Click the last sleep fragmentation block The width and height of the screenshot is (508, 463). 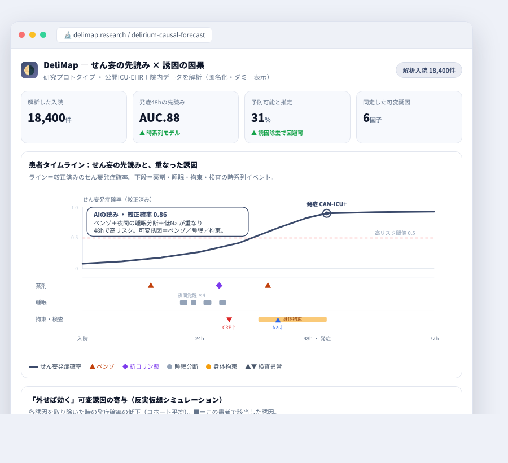click(222, 303)
